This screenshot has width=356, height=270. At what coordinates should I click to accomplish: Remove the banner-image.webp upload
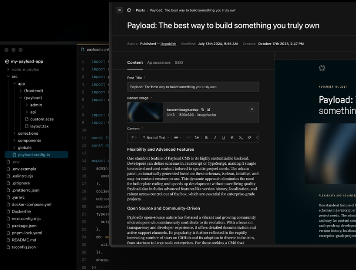(252, 109)
